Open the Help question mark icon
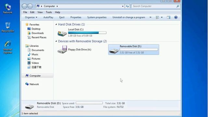 pos(176,17)
